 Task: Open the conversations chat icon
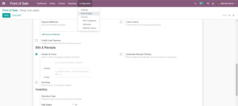pyautogui.click(x=208, y=3)
